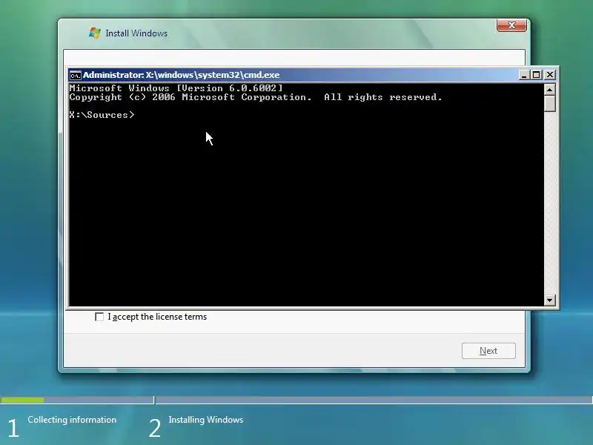
Task: Click the Copyright 2006 Microsoft Corporation line
Action: coord(256,97)
